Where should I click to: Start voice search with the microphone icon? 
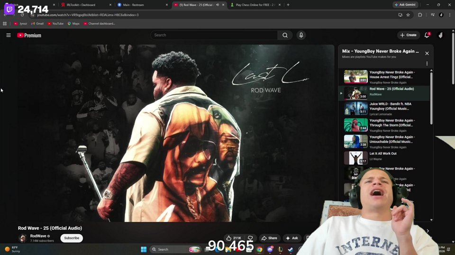pyautogui.click(x=301, y=35)
